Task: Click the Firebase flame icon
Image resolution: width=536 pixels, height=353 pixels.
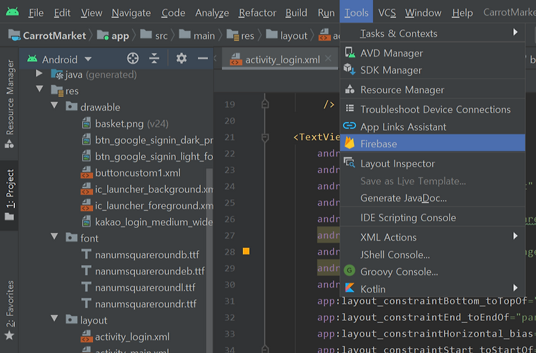Action: (349, 143)
